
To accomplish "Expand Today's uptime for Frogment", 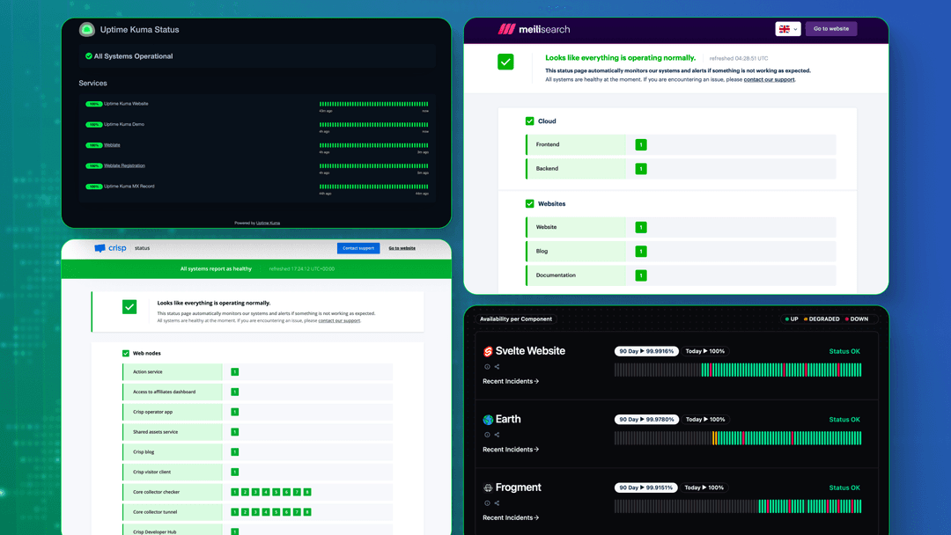I will click(705, 487).
